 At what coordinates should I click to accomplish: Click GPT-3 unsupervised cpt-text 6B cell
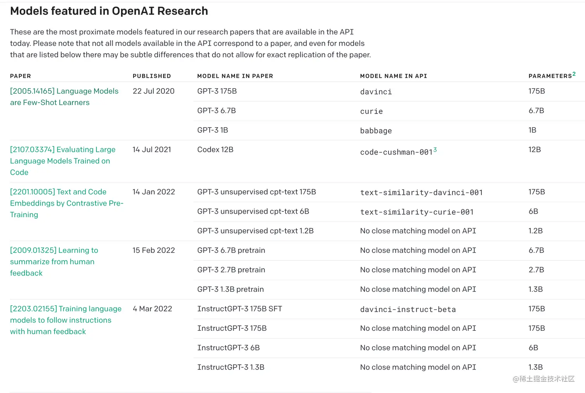tap(253, 211)
